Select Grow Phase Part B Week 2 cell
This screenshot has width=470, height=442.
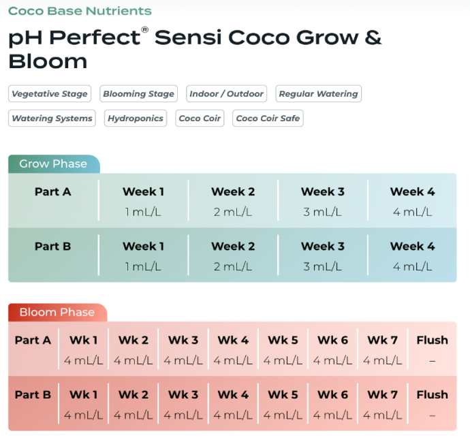point(233,255)
